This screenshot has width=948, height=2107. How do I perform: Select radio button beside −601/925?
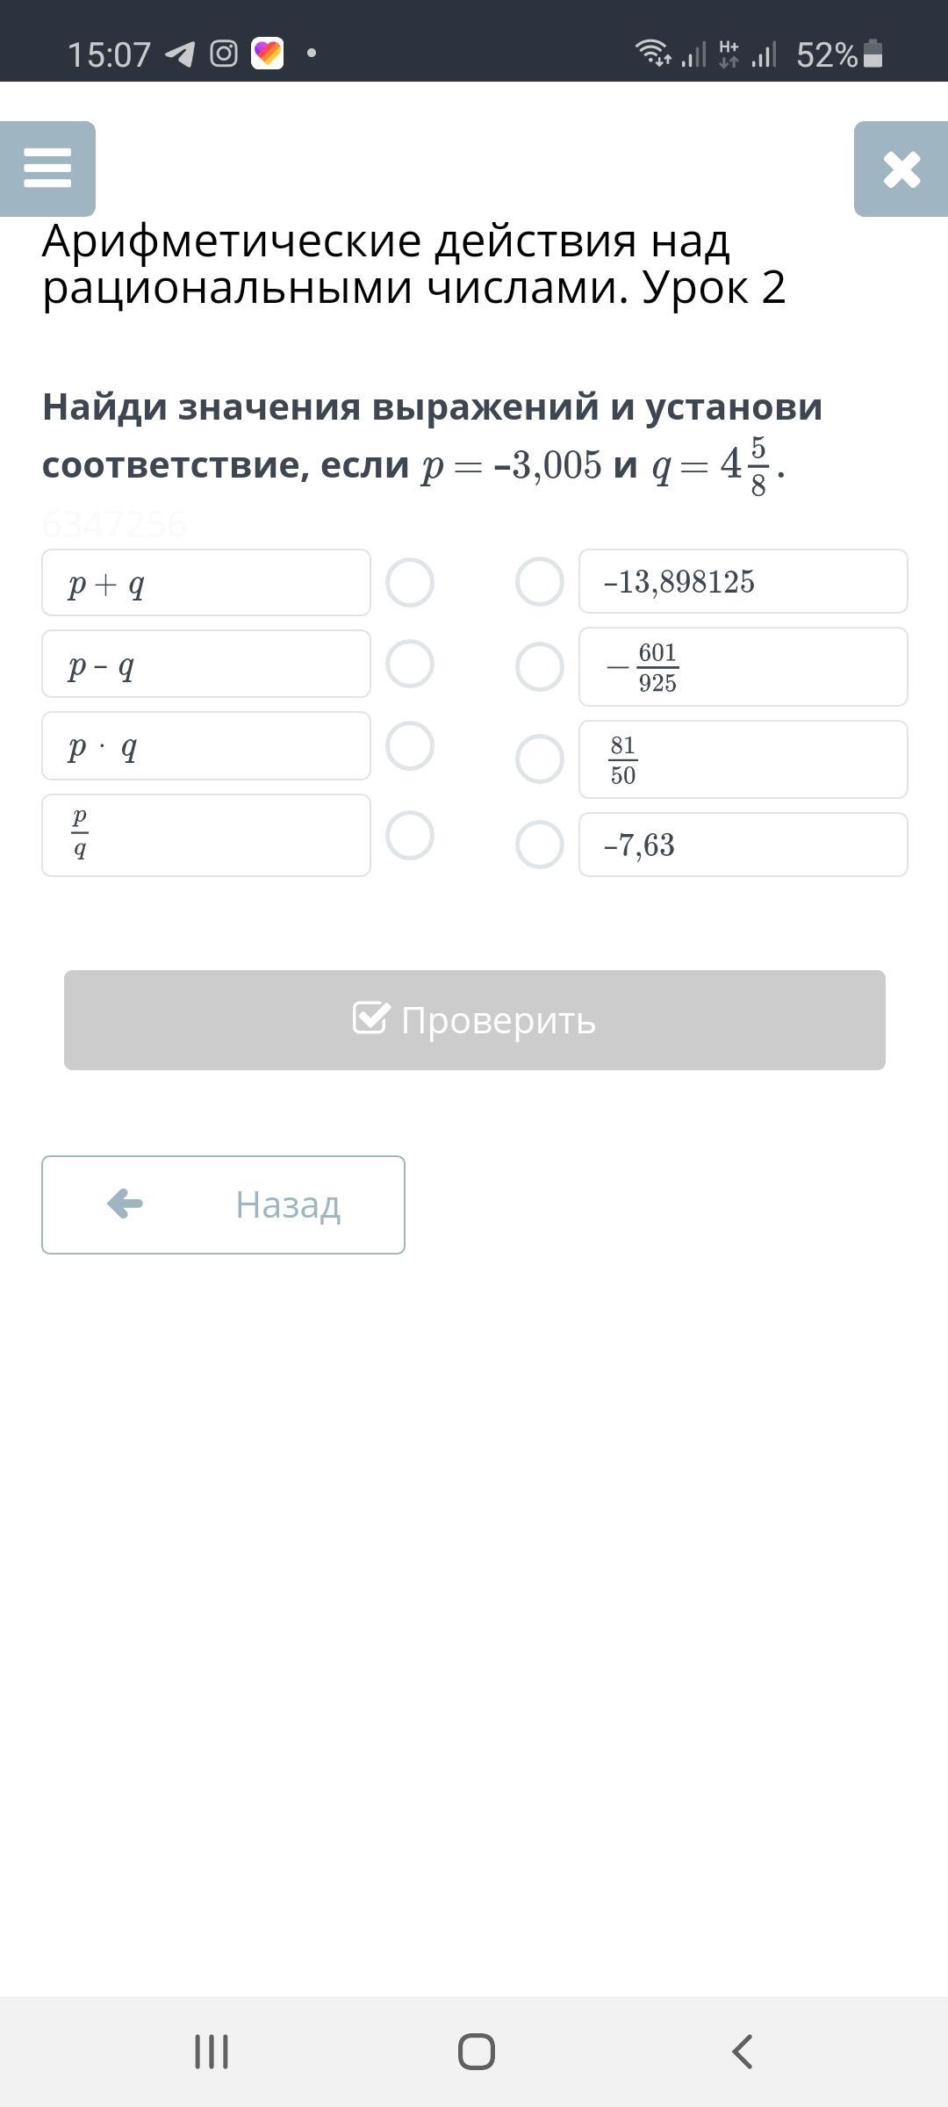[x=539, y=666]
